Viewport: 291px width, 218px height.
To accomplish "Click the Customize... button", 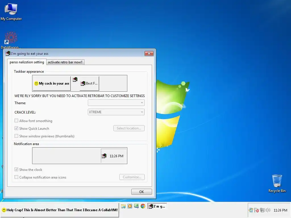I will tap(132, 177).
